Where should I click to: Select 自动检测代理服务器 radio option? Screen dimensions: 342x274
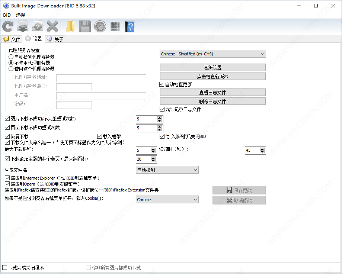[11, 57]
